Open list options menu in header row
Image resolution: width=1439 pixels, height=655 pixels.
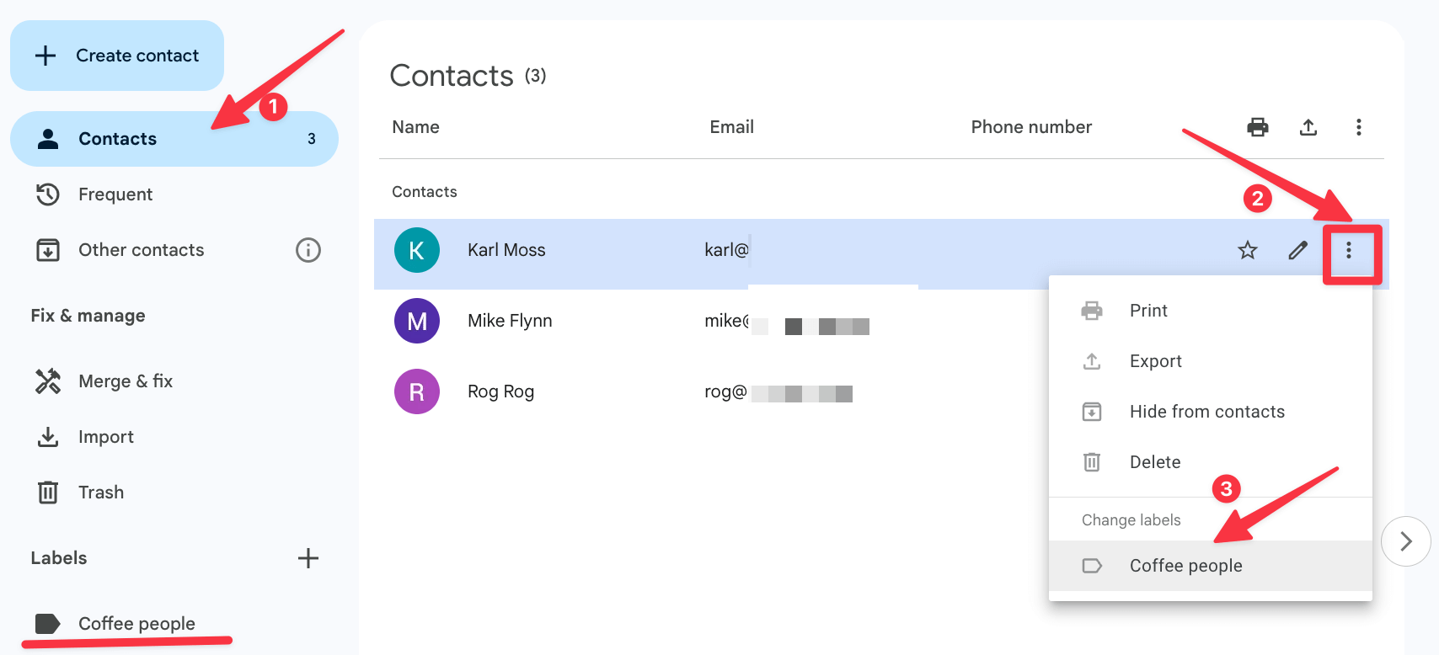[1359, 127]
